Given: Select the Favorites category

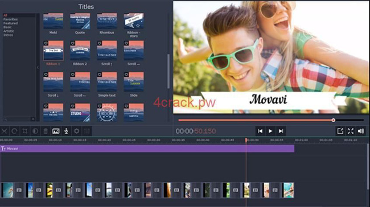Looking at the screenshot, I should [x=10, y=19].
